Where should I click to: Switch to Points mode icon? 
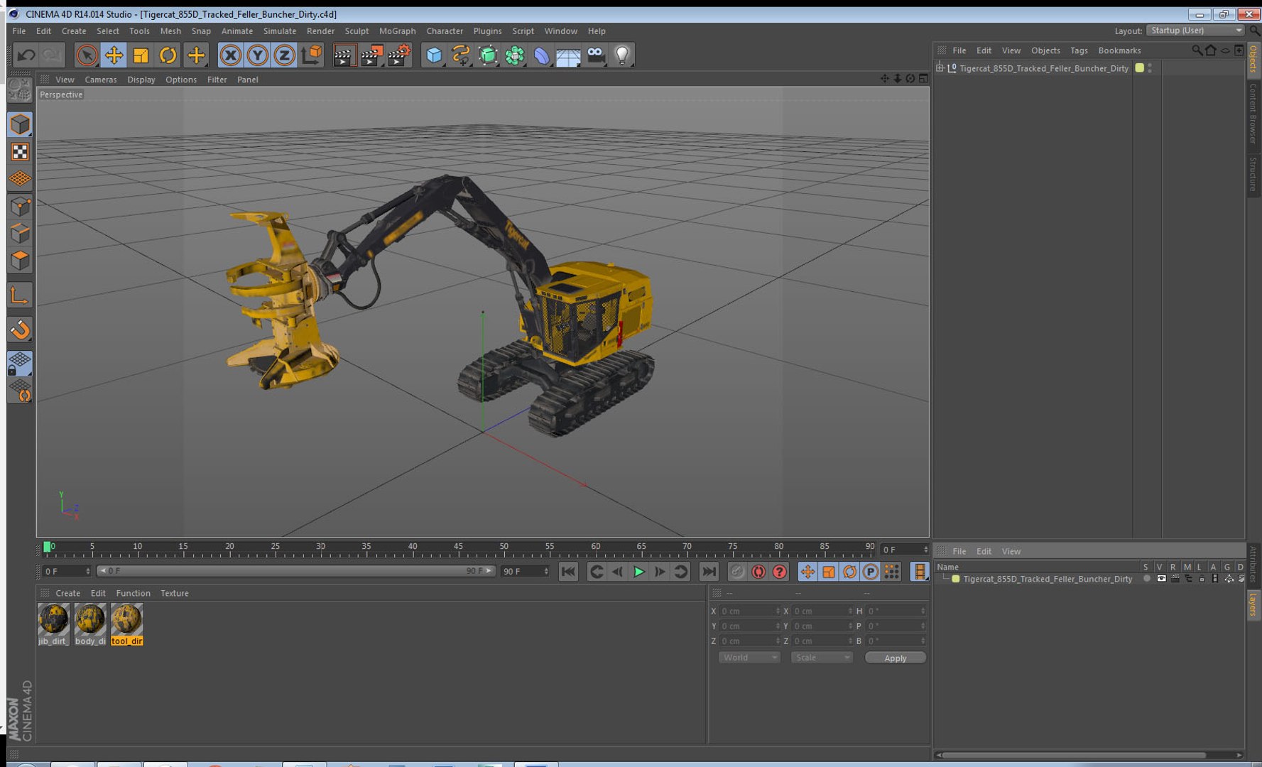[20, 206]
